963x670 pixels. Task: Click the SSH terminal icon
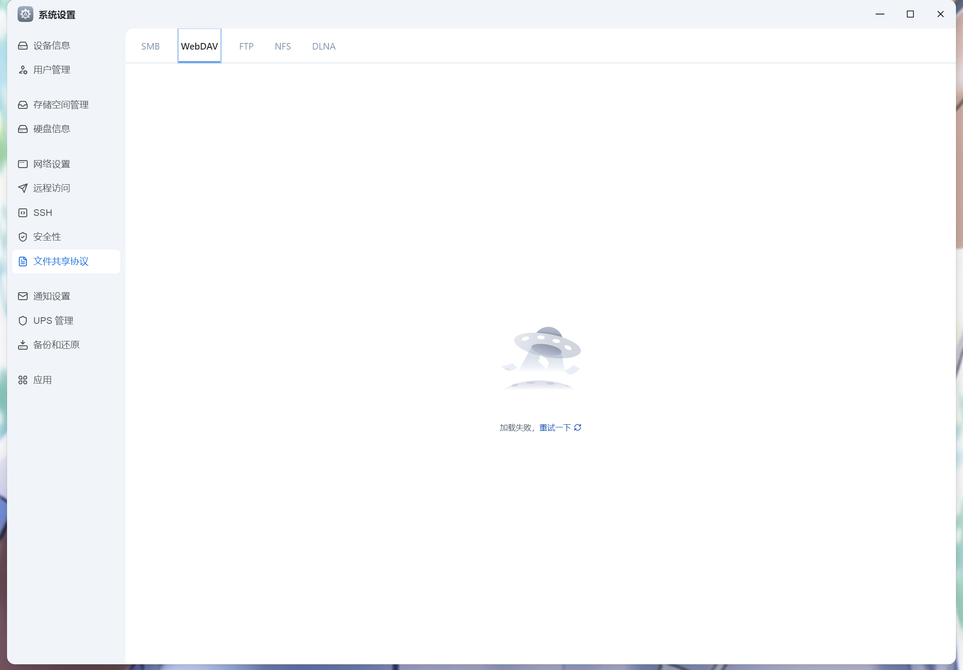(23, 213)
